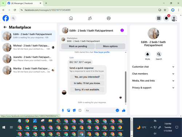Viewport: 182px width, 137px height.
Task: Open the Groups icon in top navigation
Action: pyautogui.click(x=108, y=18)
